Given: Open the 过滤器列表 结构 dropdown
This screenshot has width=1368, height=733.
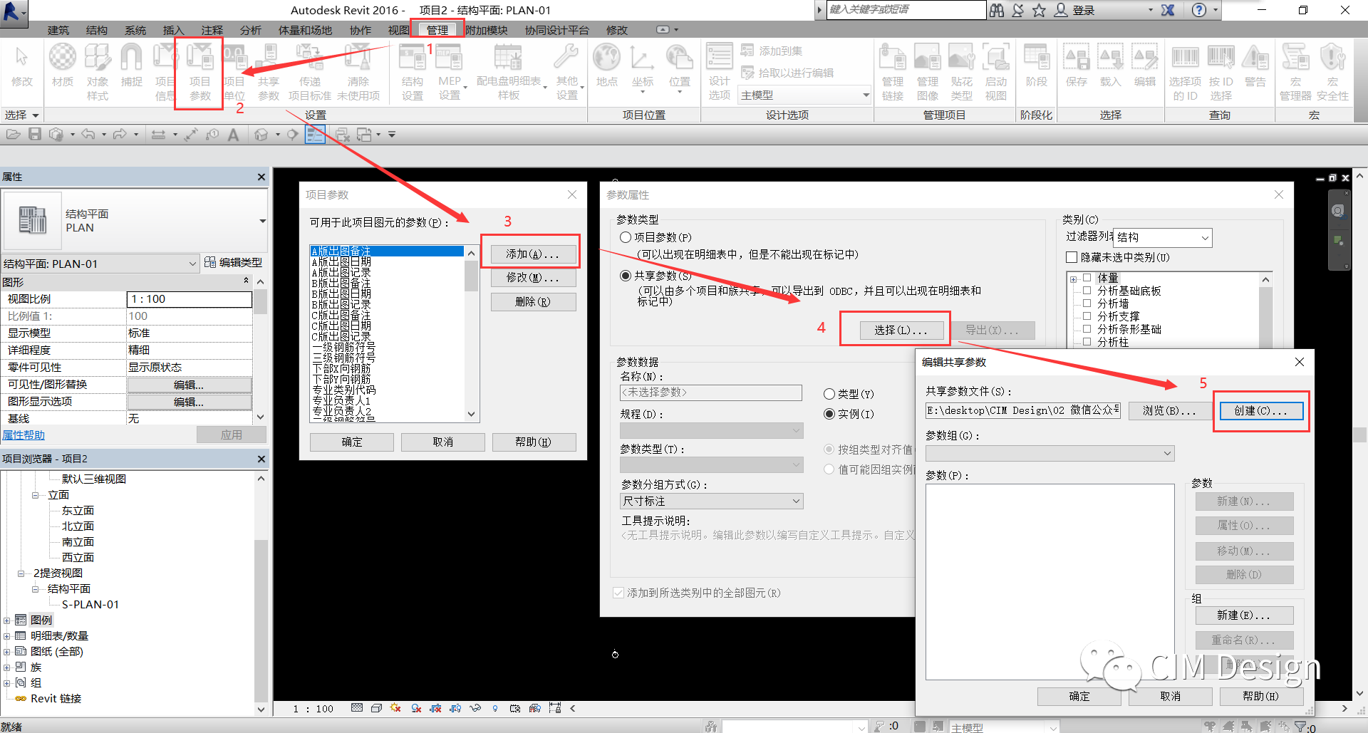Looking at the screenshot, I should [x=1163, y=237].
